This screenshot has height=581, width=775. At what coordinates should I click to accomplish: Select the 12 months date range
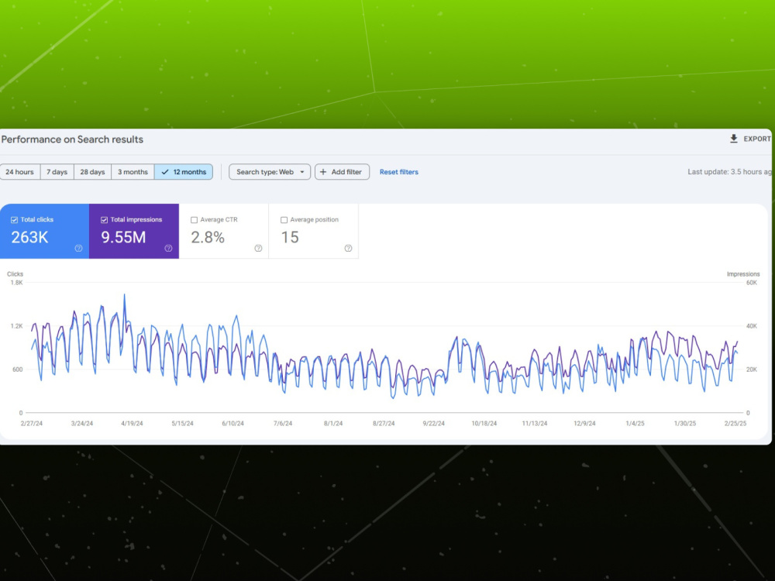tap(184, 172)
